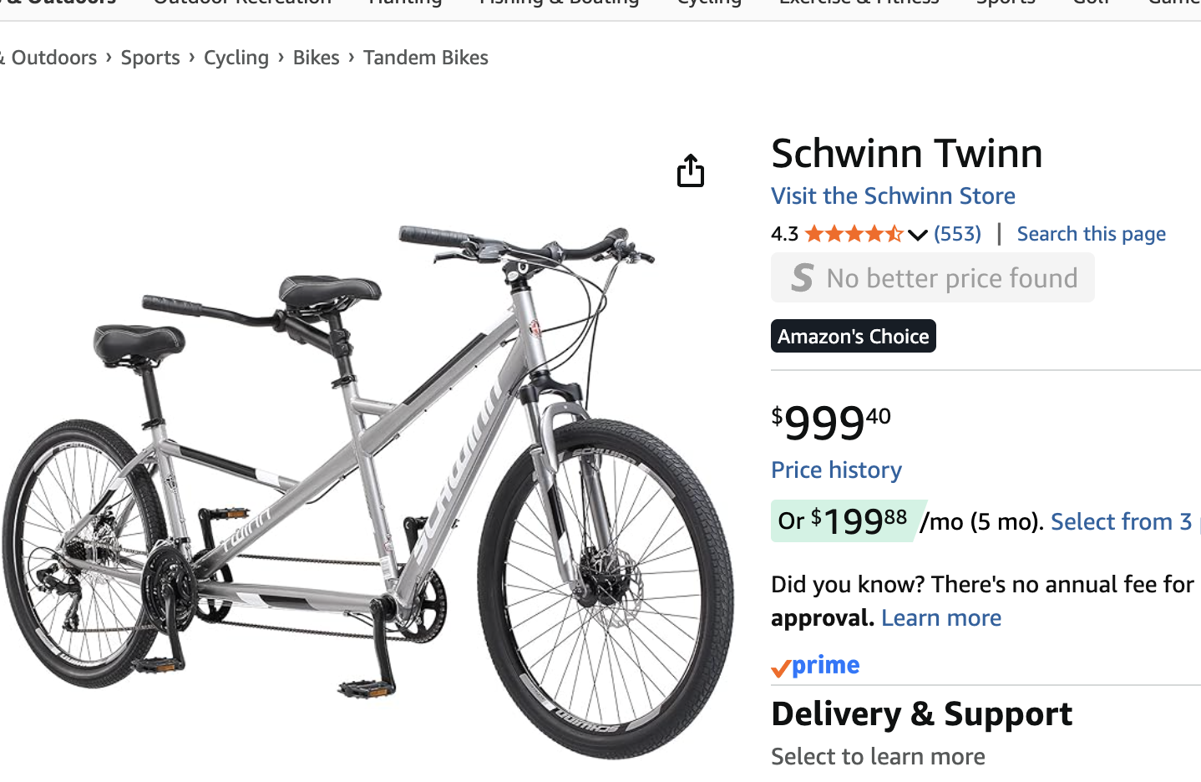
Task: Click the orange star rating icons
Action: [854, 234]
